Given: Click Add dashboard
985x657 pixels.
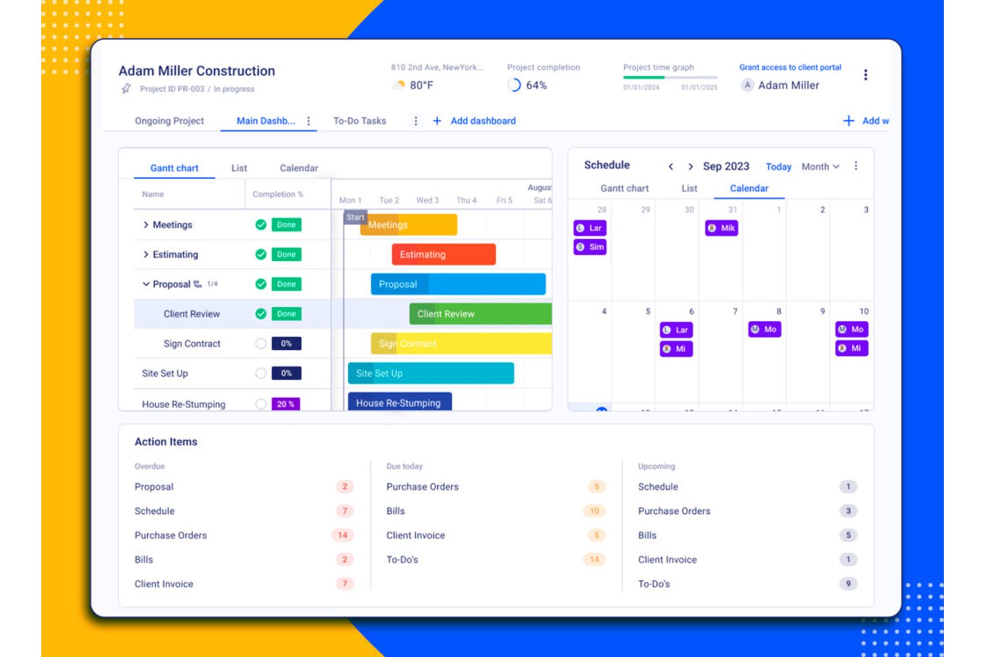Looking at the screenshot, I should (475, 120).
